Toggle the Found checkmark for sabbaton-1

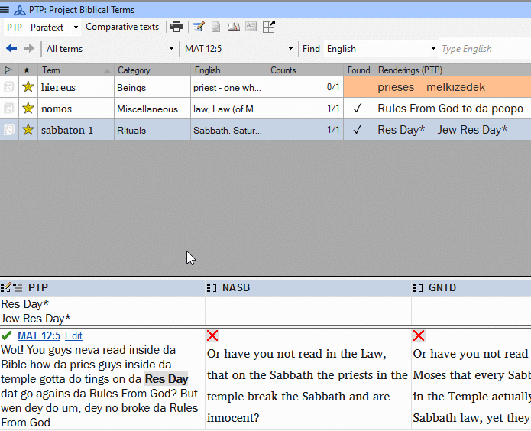pyautogui.click(x=357, y=130)
